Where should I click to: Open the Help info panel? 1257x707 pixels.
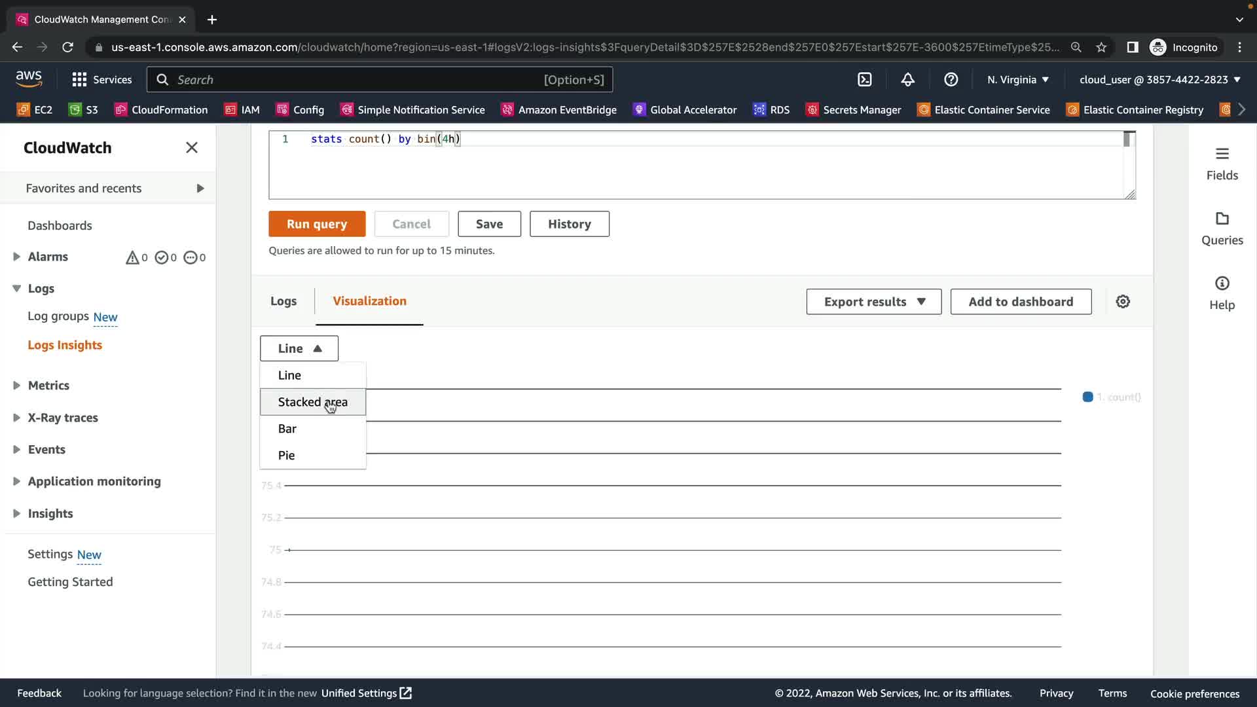(x=1222, y=293)
